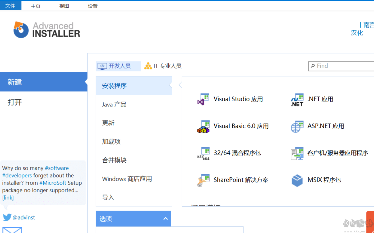Open the Windows 商店应用 category
Viewport: 374px width, 233px height.
[x=127, y=179]
